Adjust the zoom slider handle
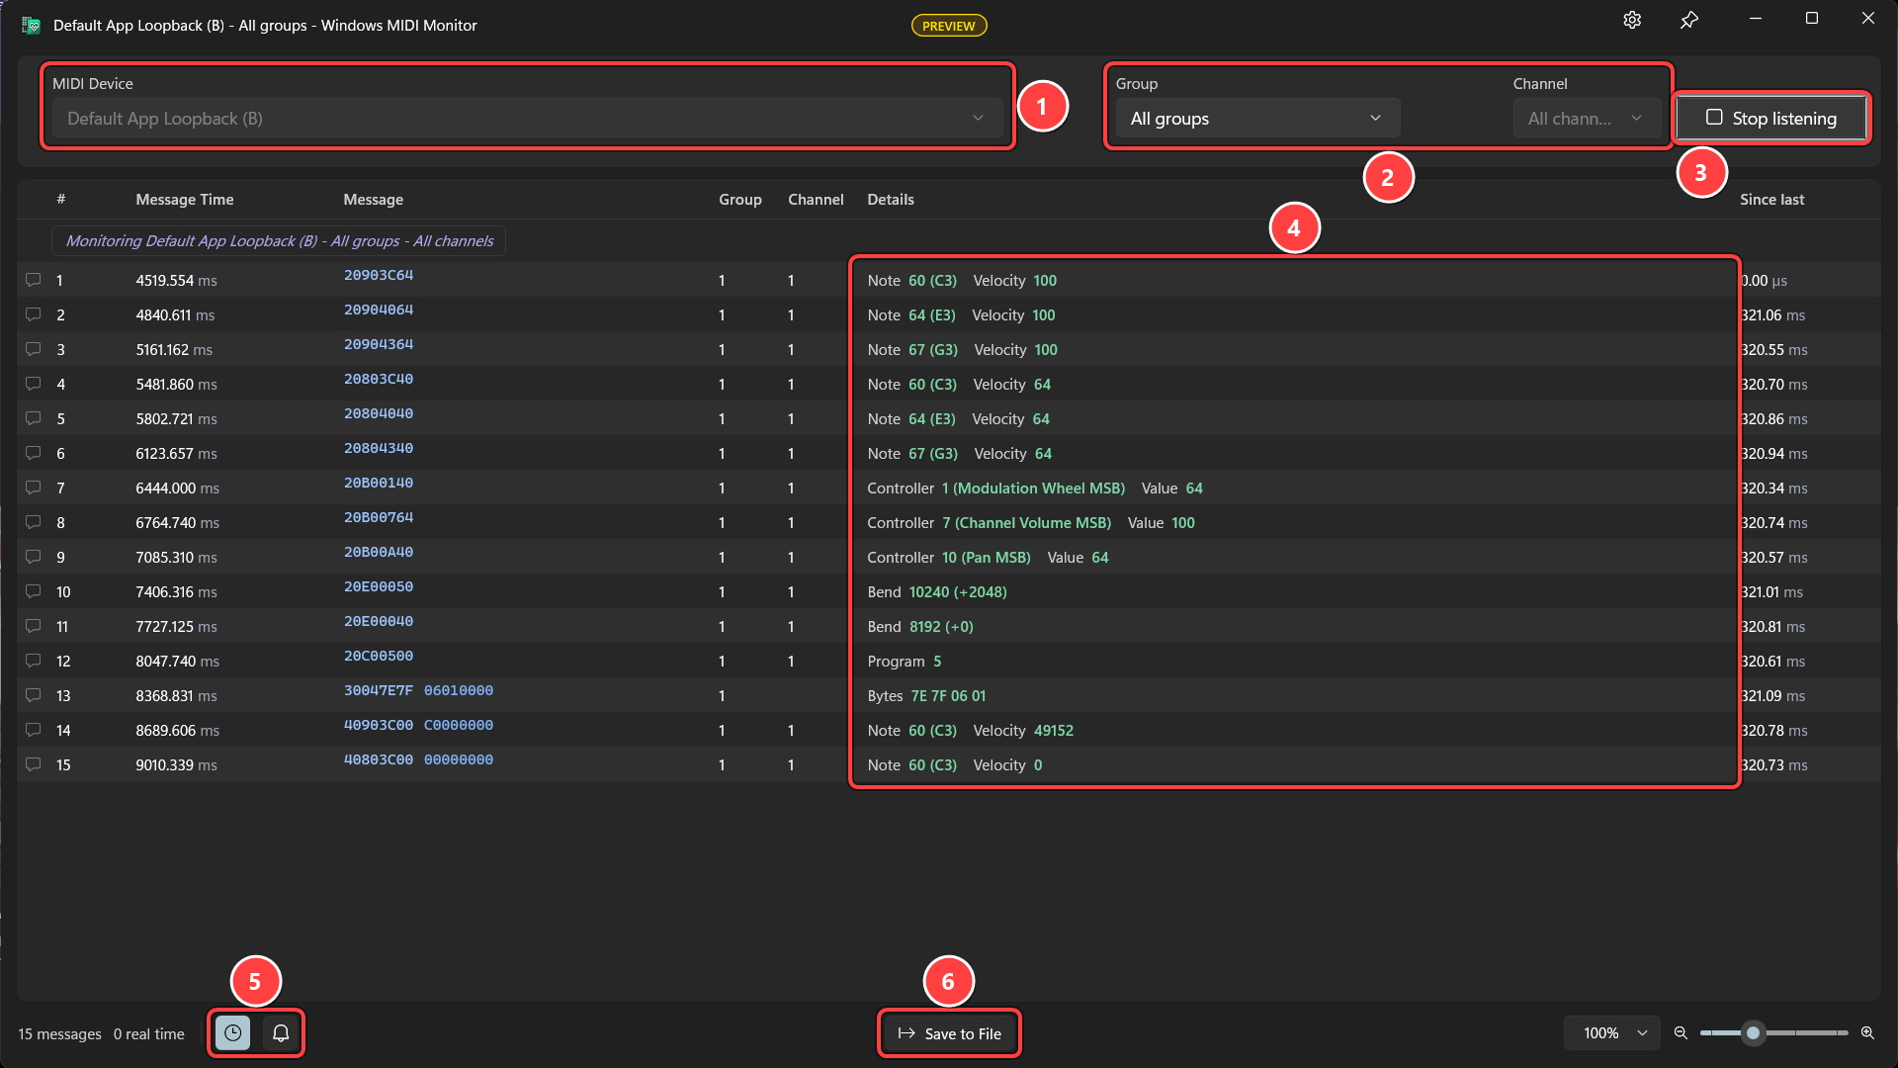This screenshot has height=1068, width=1898. click(x=1753, y=1033)
